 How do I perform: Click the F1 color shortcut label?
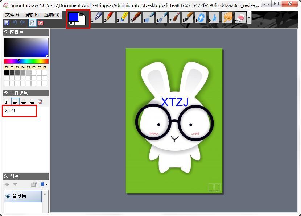click(7, 67)
